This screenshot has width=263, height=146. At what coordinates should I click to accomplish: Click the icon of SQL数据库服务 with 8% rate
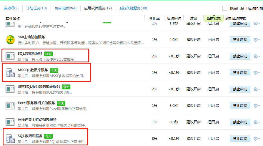[10, 138]
